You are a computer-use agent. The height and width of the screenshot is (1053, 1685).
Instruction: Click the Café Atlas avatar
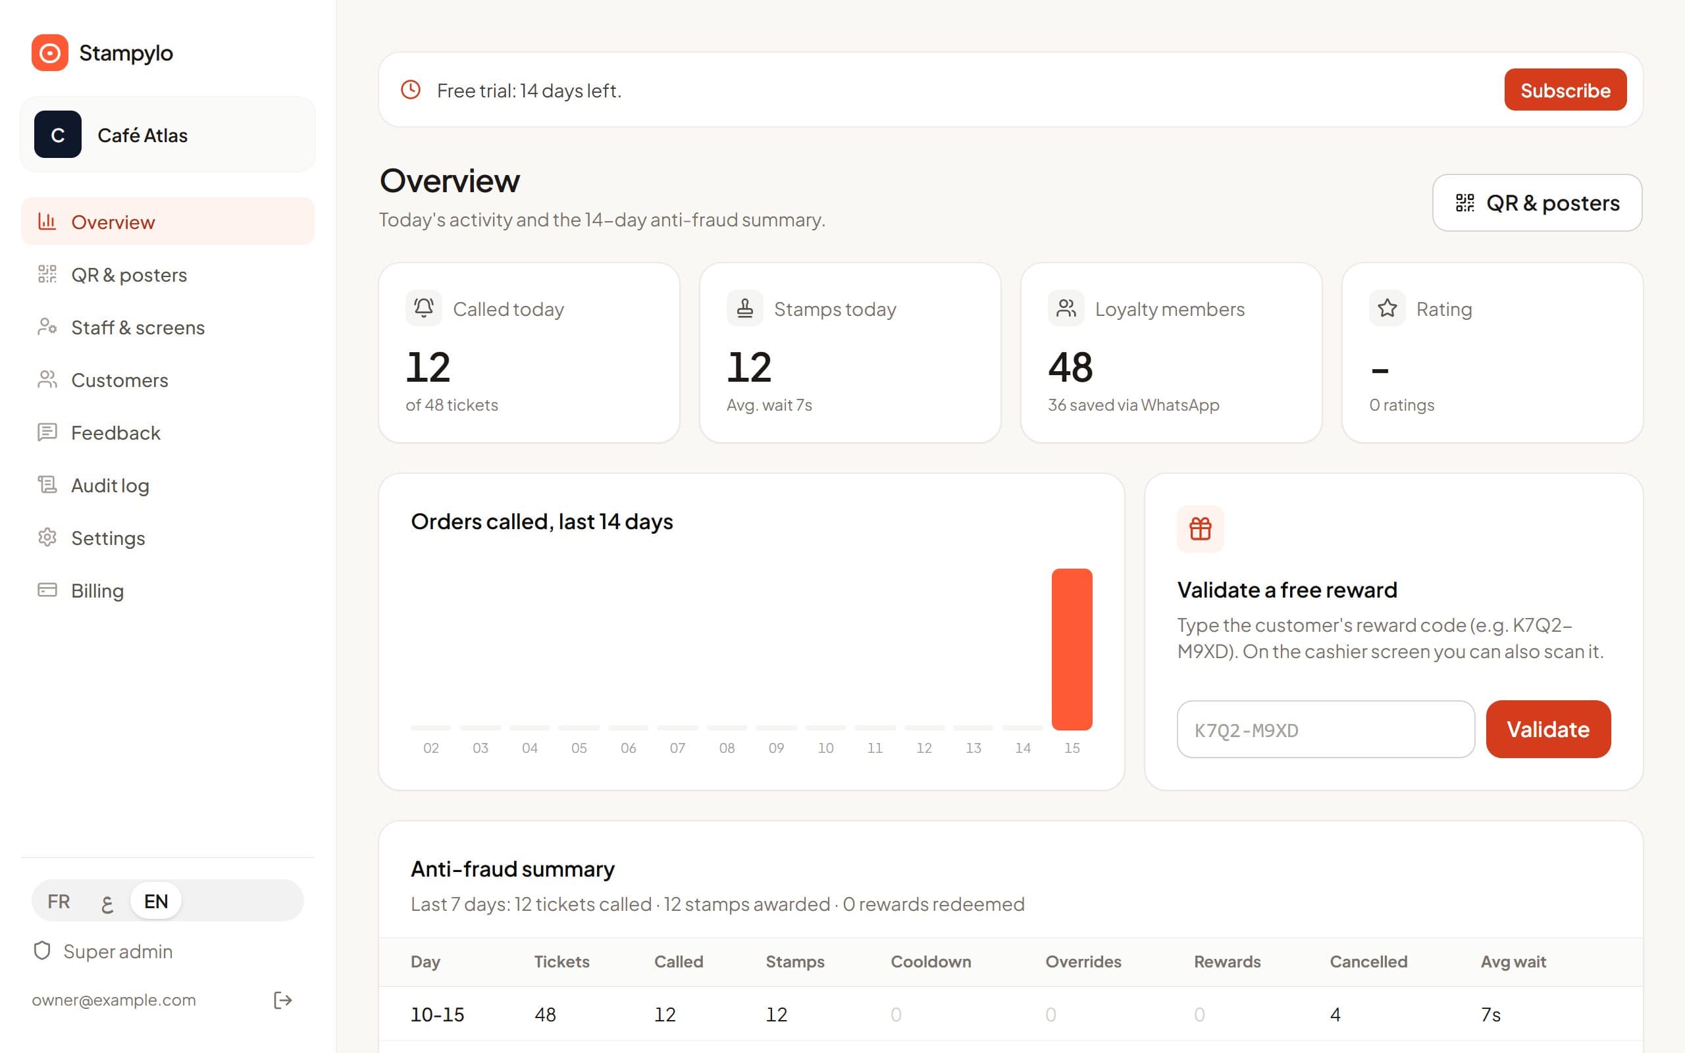point(58,134)
